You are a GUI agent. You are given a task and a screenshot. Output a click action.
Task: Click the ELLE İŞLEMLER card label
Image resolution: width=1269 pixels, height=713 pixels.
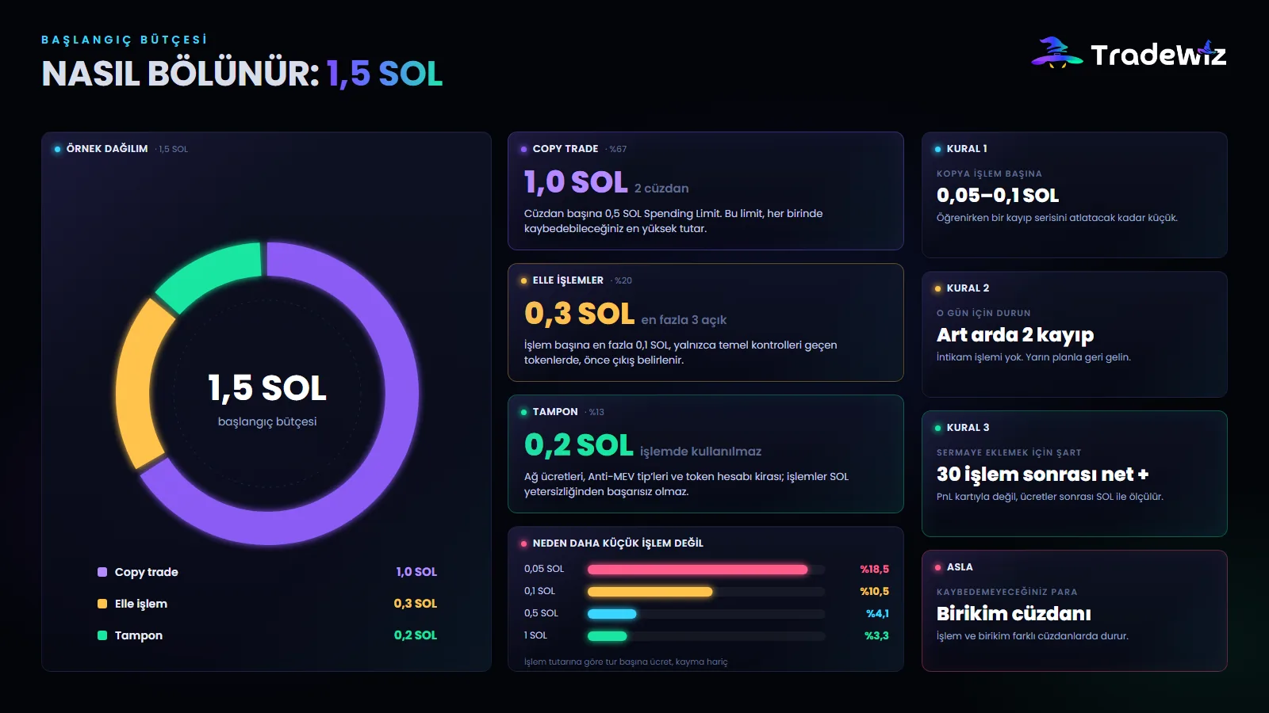tap(568, 280)
